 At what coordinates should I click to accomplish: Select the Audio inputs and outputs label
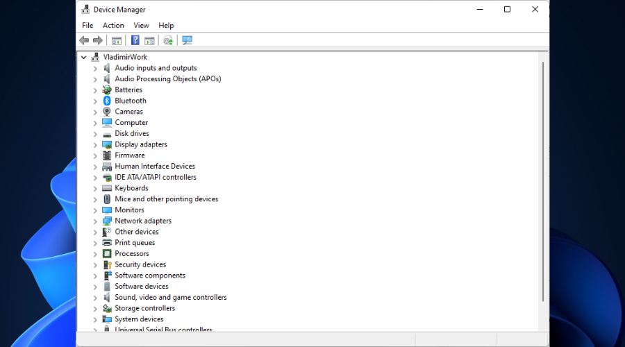click(156, 68)
